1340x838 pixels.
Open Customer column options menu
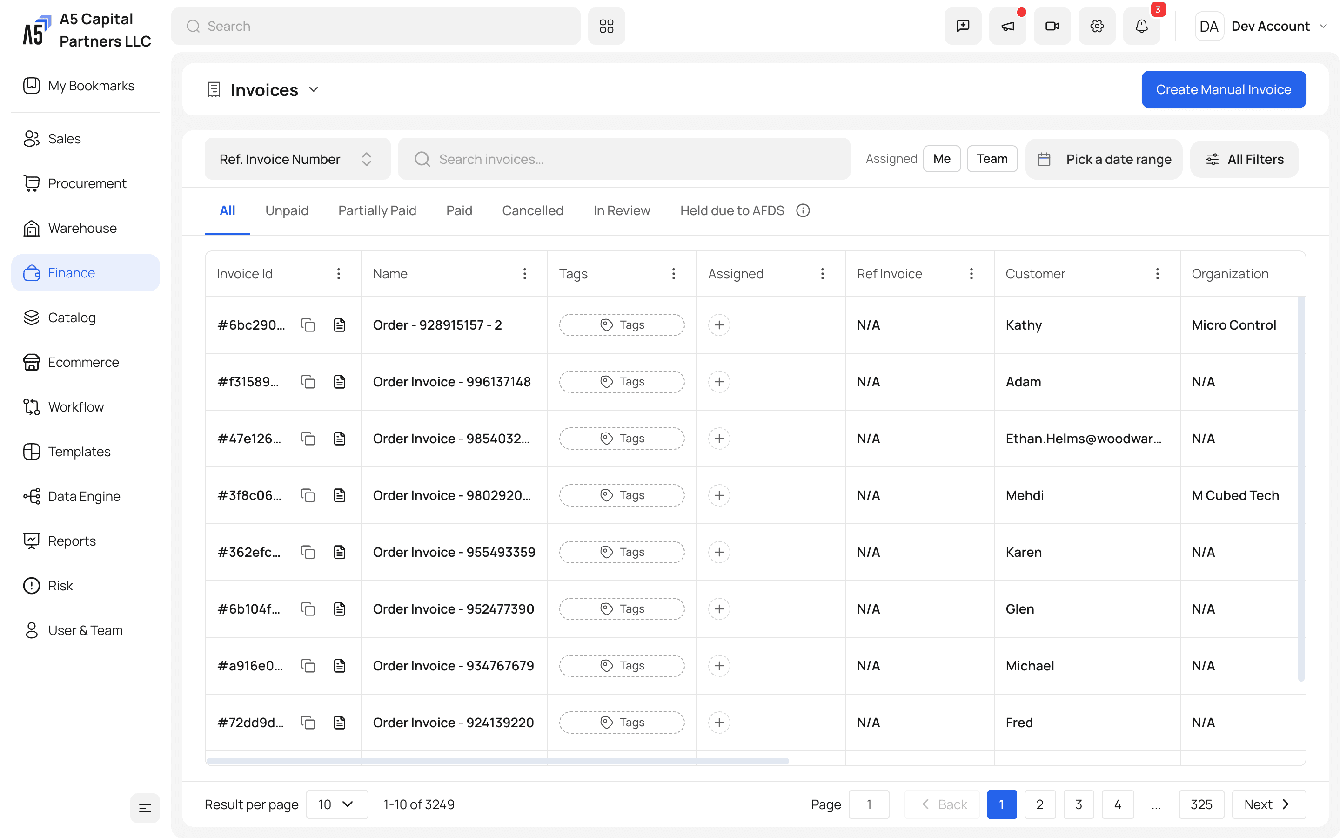pyautogui.click(x=1157, y=274)
